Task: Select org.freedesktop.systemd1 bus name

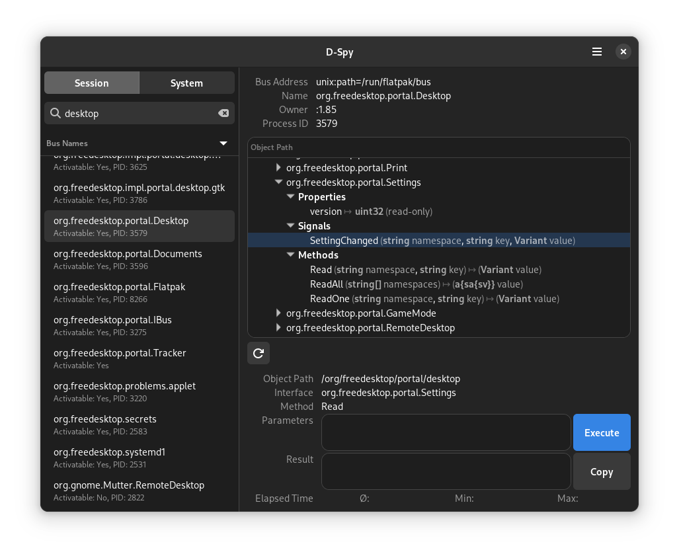Action: (140, 457)
